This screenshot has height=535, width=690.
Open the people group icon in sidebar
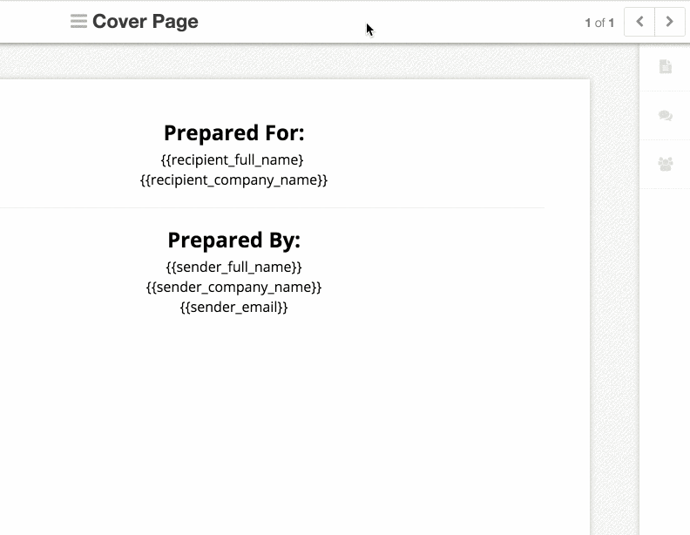pos(666,164)
